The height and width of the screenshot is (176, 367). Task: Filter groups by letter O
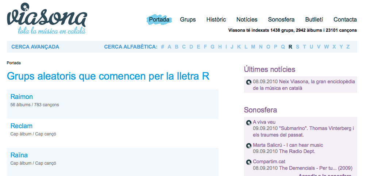(268, 47)
